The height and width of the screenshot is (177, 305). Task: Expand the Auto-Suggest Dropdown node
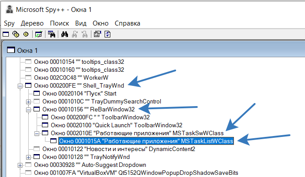click(x=20, y=165)
